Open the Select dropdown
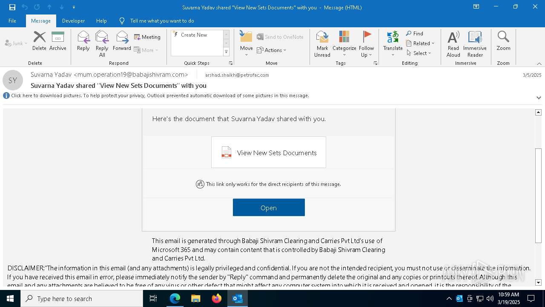545x307 pixels. (419, 53)
